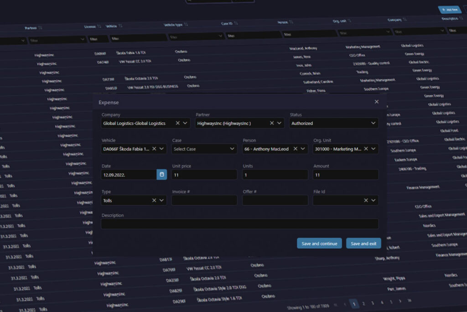The image size is (467, 312).
Task: Clear the Tolls type with its X icon
Action: [x=154, y=200]
